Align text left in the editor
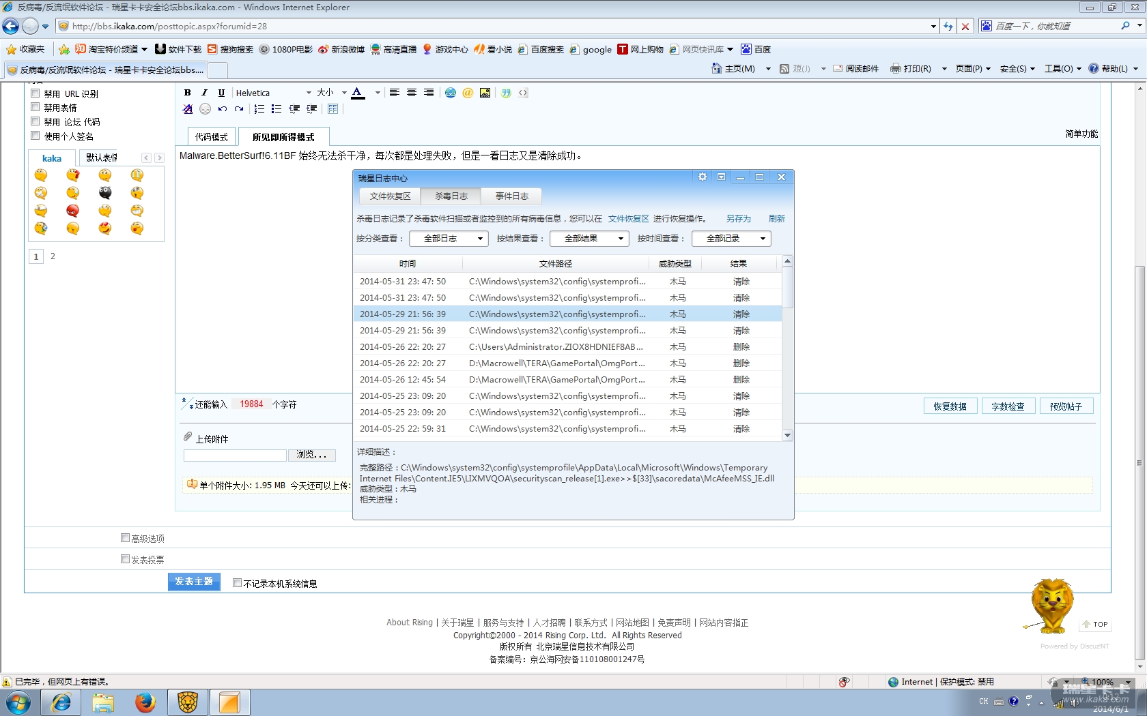Screen dimensions: 1147x716 (395, 93)
